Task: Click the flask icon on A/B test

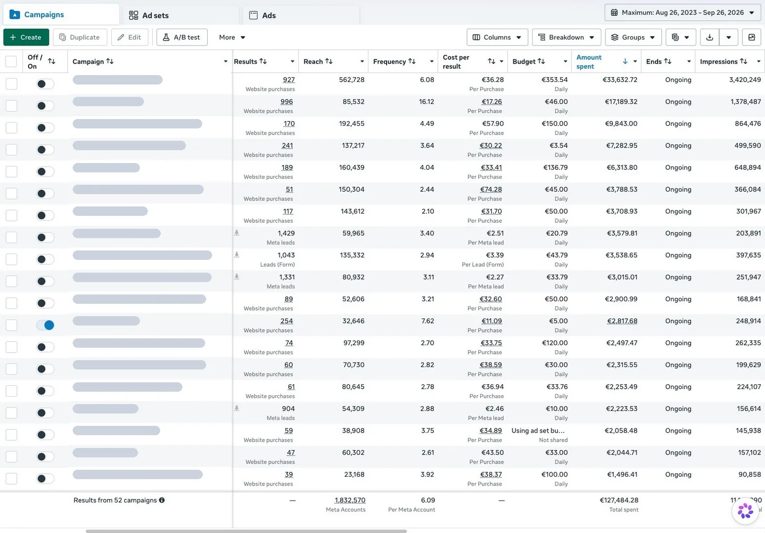Action: coord(166,37)
